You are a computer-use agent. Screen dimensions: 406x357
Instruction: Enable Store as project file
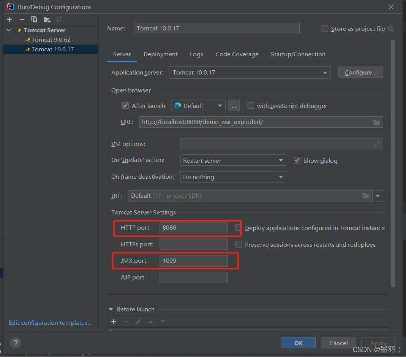coord(325,29)
